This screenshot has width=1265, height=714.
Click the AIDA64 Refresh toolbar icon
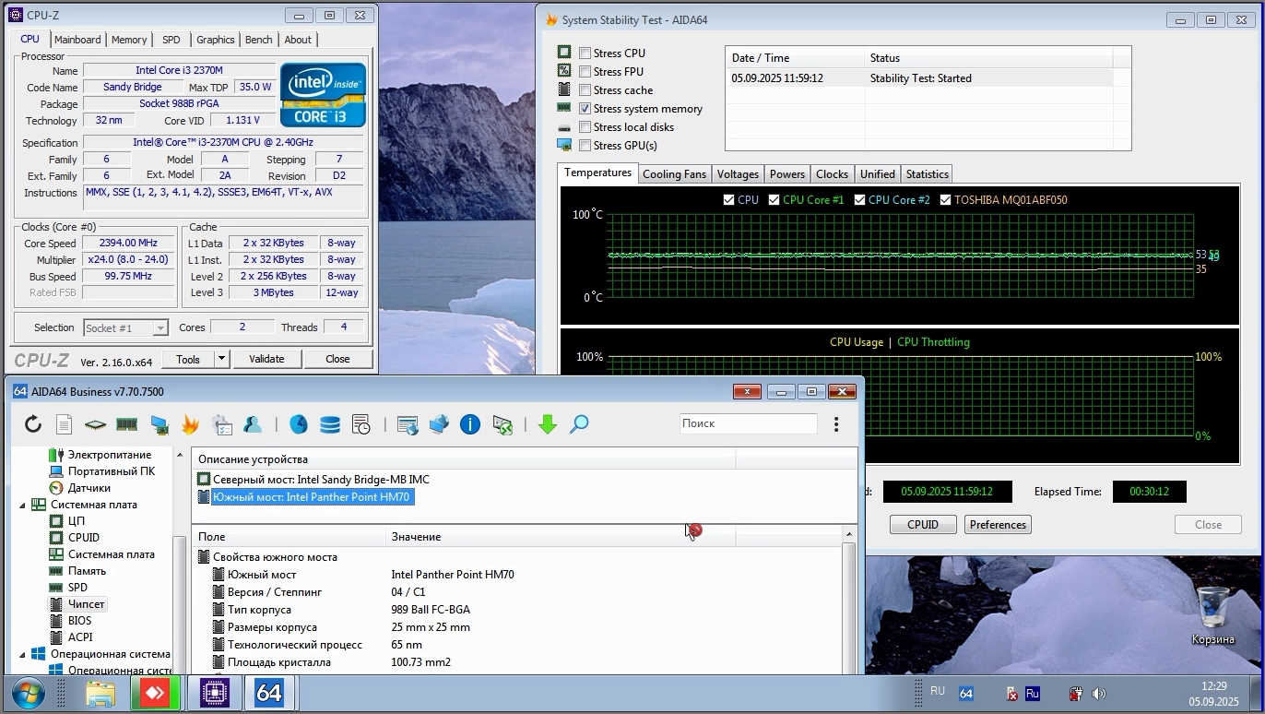tap(33, 424)
